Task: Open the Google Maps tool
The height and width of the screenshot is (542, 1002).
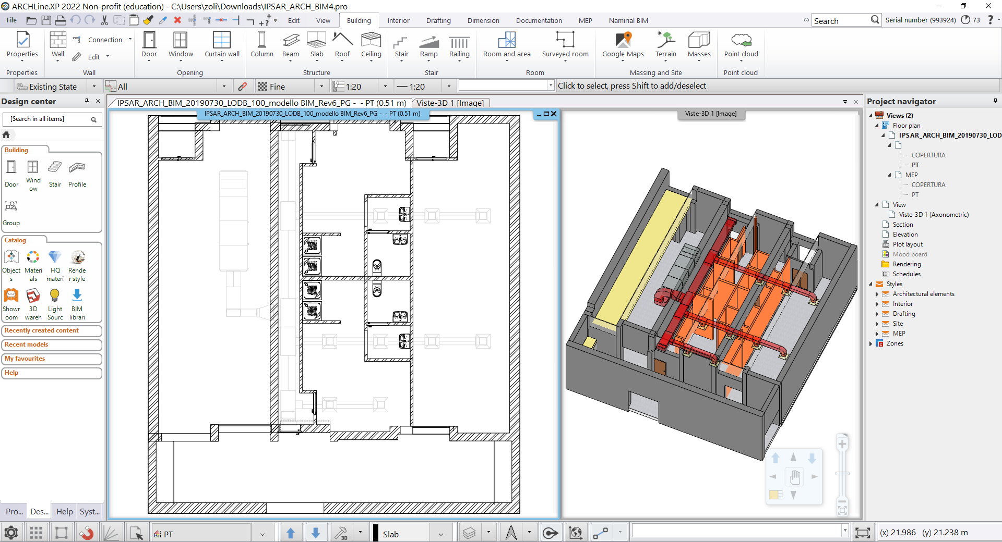Action: pos(623,45)
